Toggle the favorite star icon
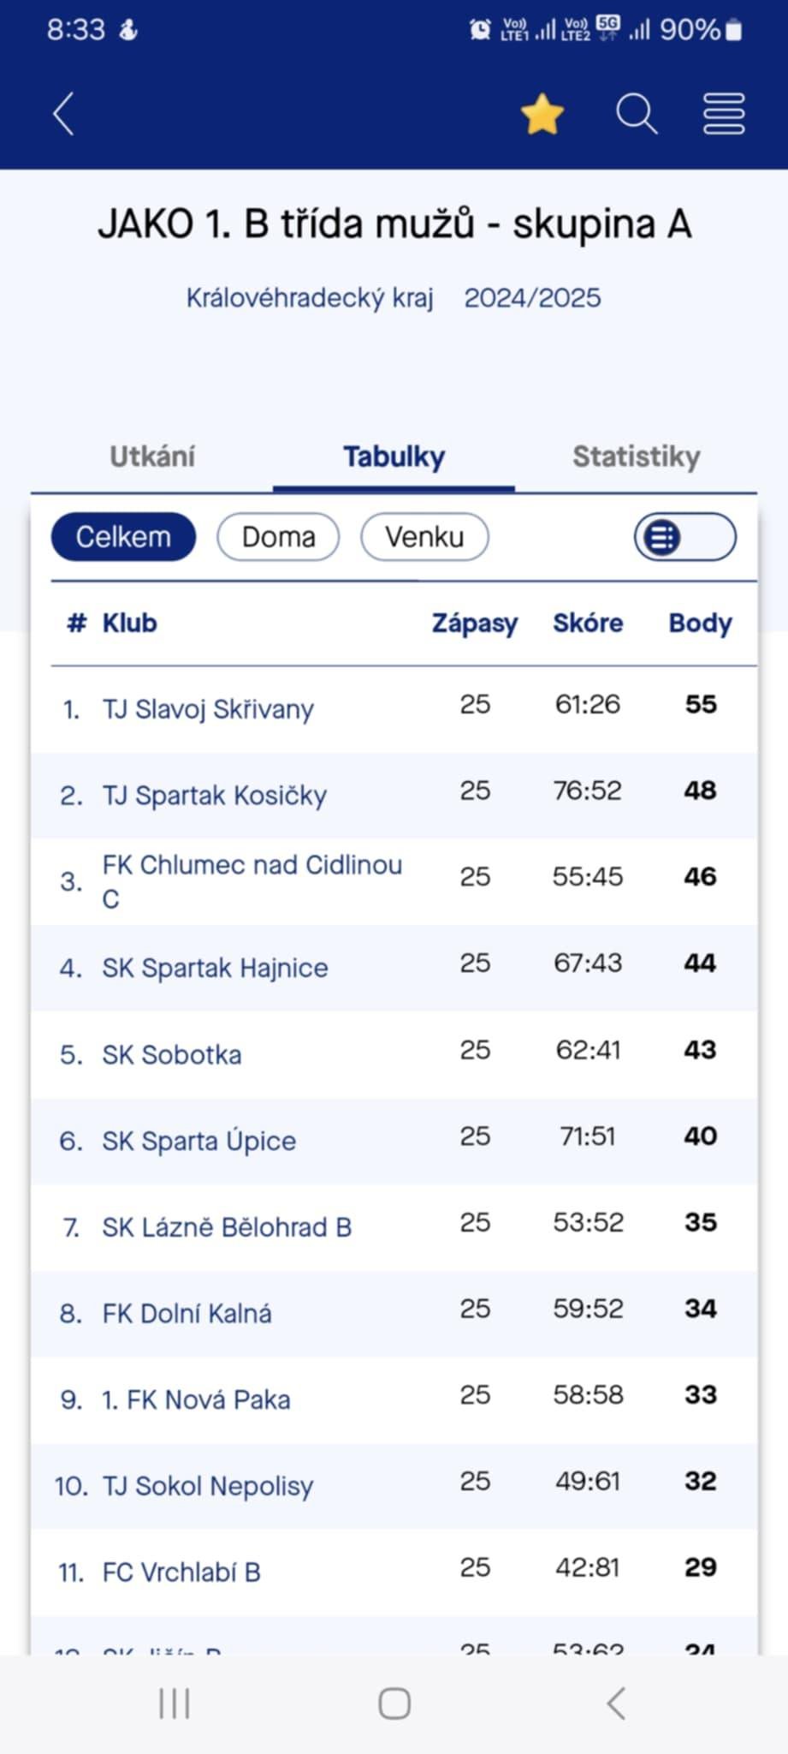This screenshot has height=1754, width=788. click(x=542, y=115)
